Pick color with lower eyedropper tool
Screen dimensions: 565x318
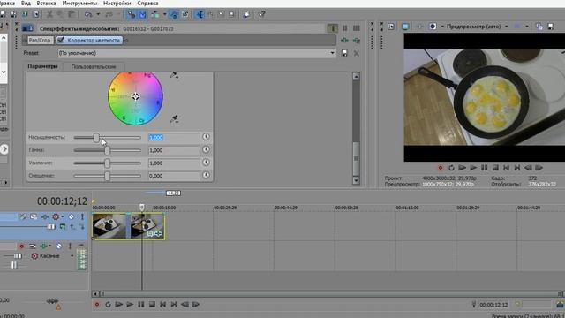pyautogui.click(x=174, y=119)
